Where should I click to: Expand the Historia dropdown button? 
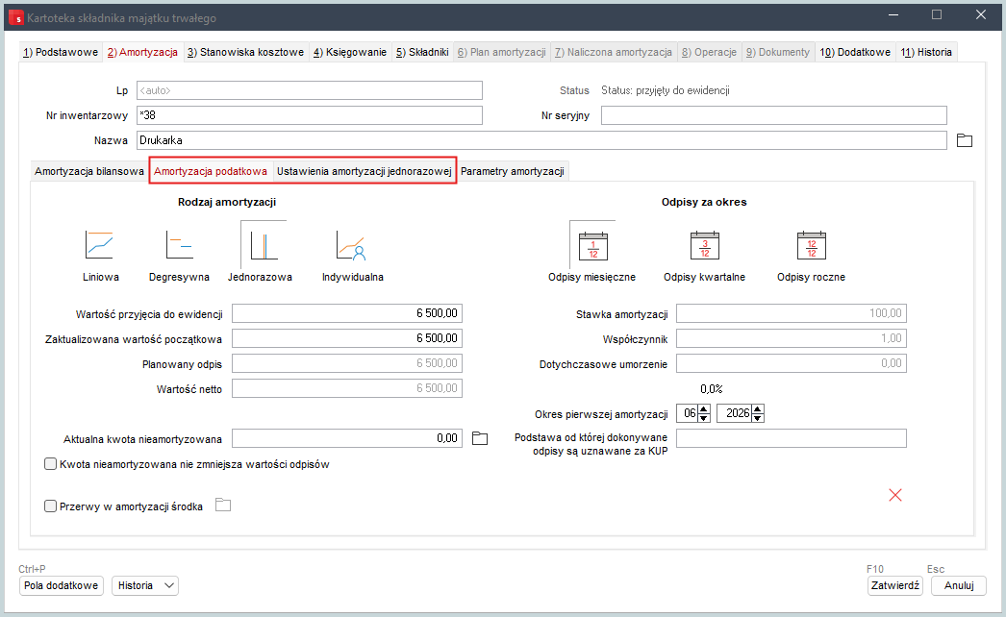point(145,585)
